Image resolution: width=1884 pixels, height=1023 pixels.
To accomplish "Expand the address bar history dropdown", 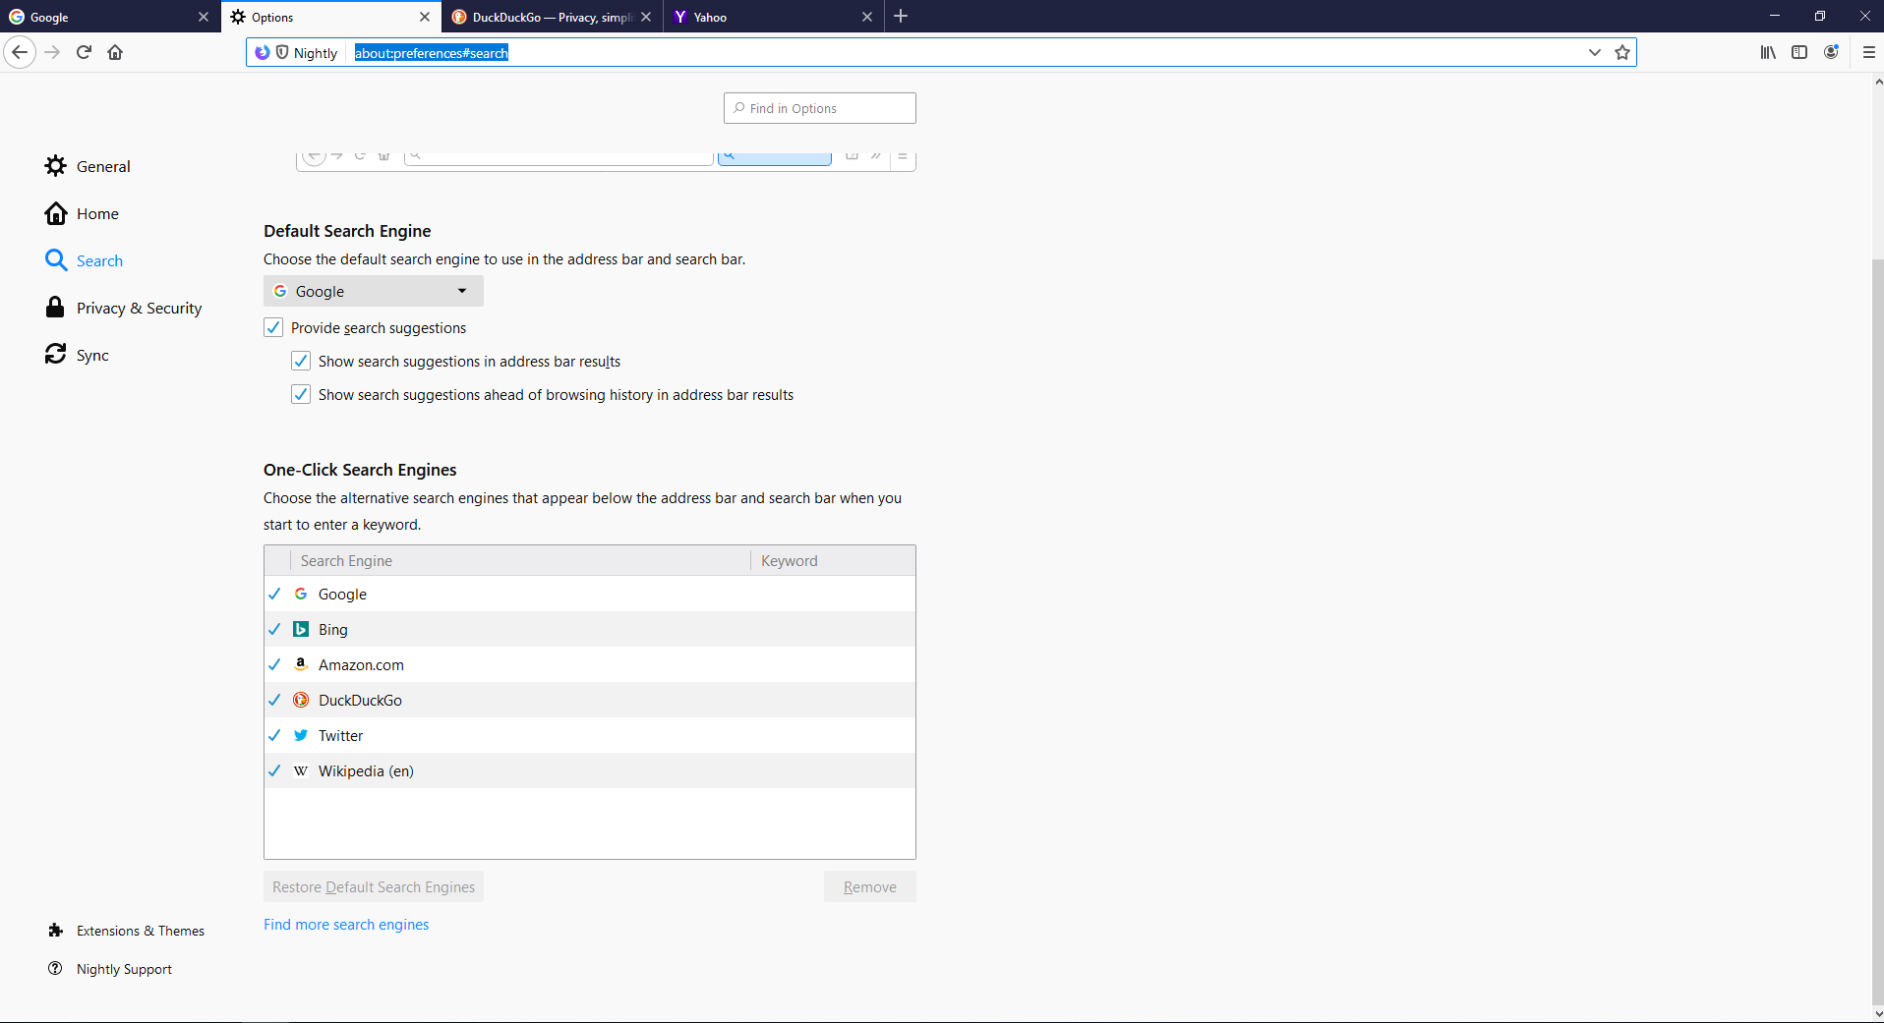I will 1594,52.
